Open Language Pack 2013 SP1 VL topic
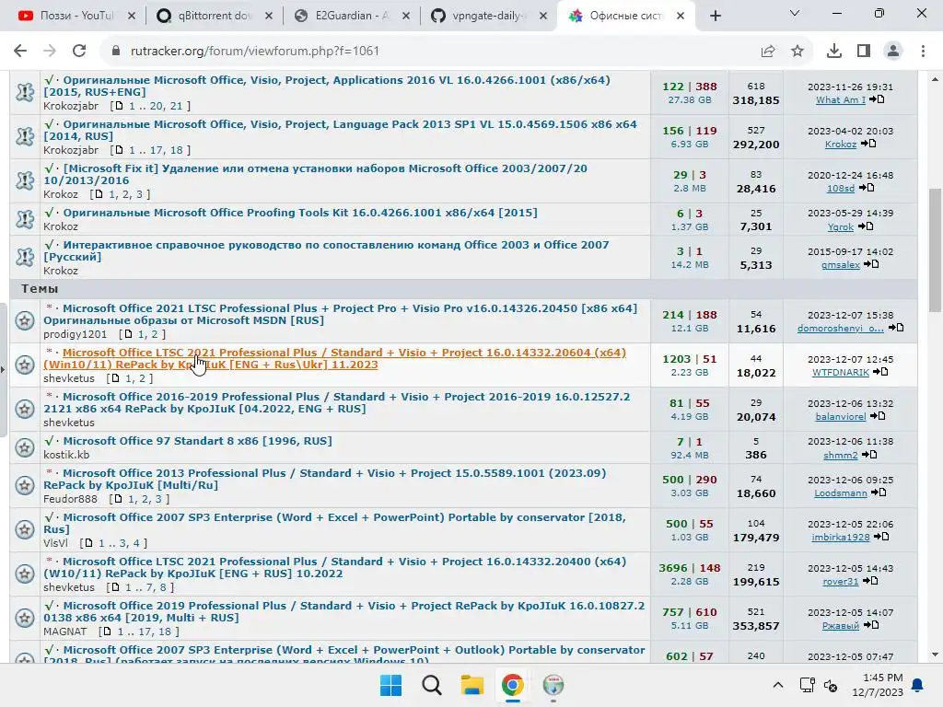 [x=340, y=130]
